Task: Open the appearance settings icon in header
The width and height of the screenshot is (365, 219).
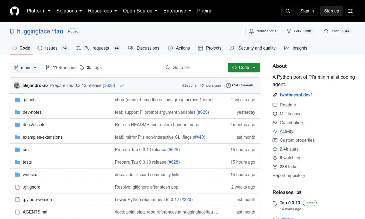Action: click(350, 11)
